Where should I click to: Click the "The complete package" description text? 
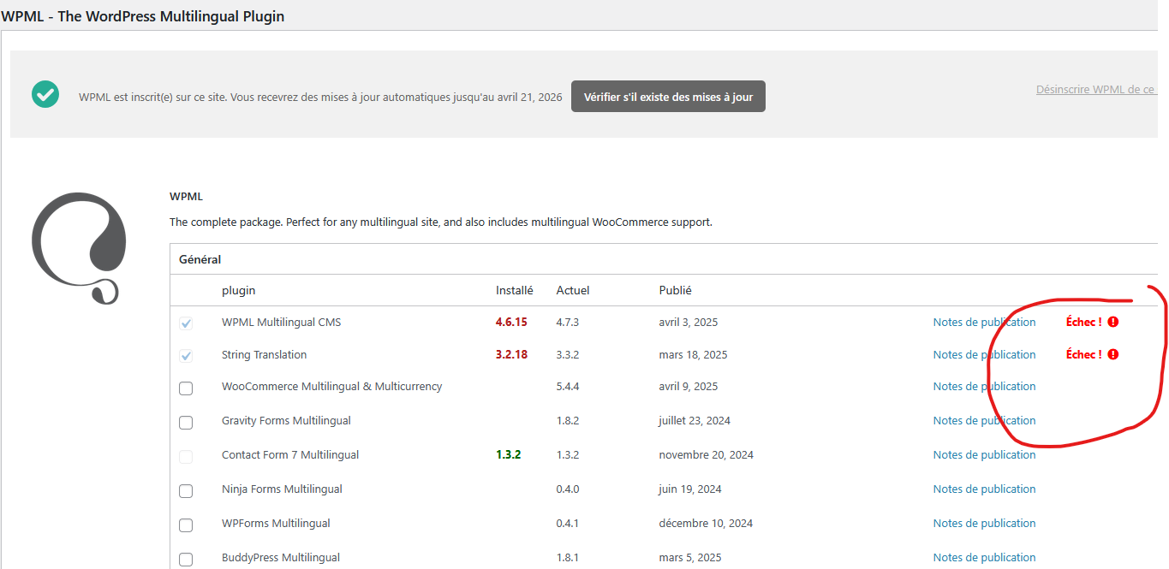(441, 222)
